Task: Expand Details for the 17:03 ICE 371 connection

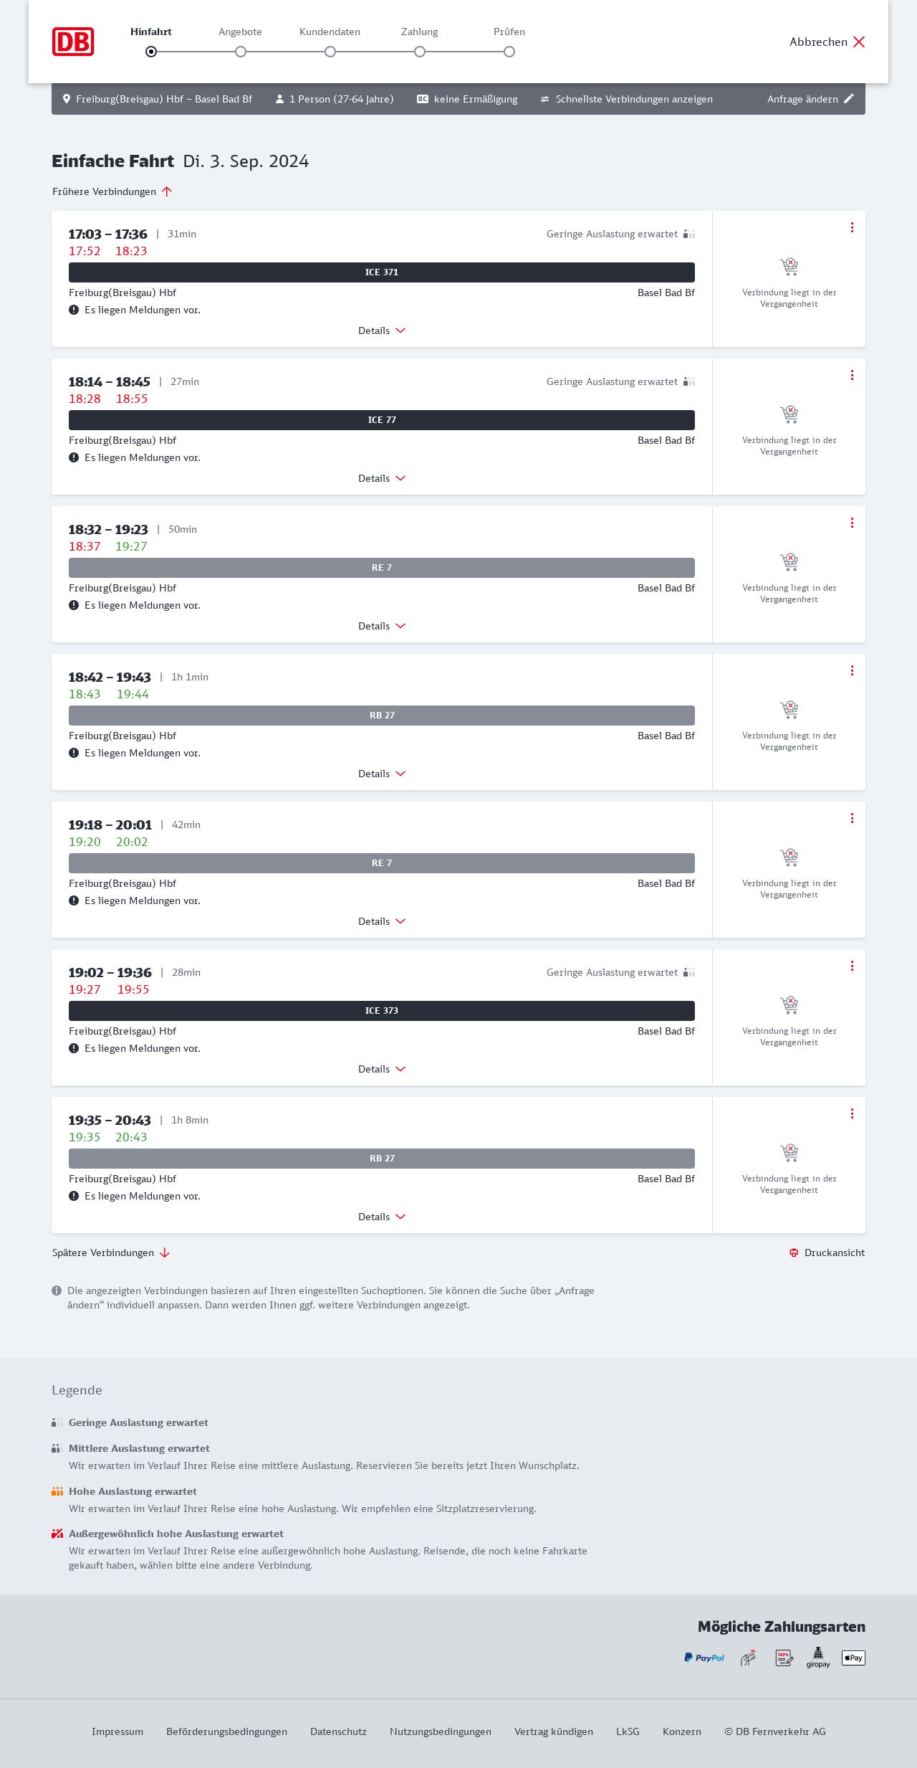Action: coord(381,331)
